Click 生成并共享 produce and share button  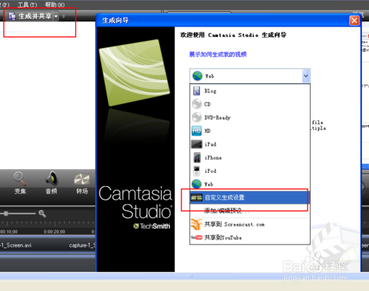(30, 16)
